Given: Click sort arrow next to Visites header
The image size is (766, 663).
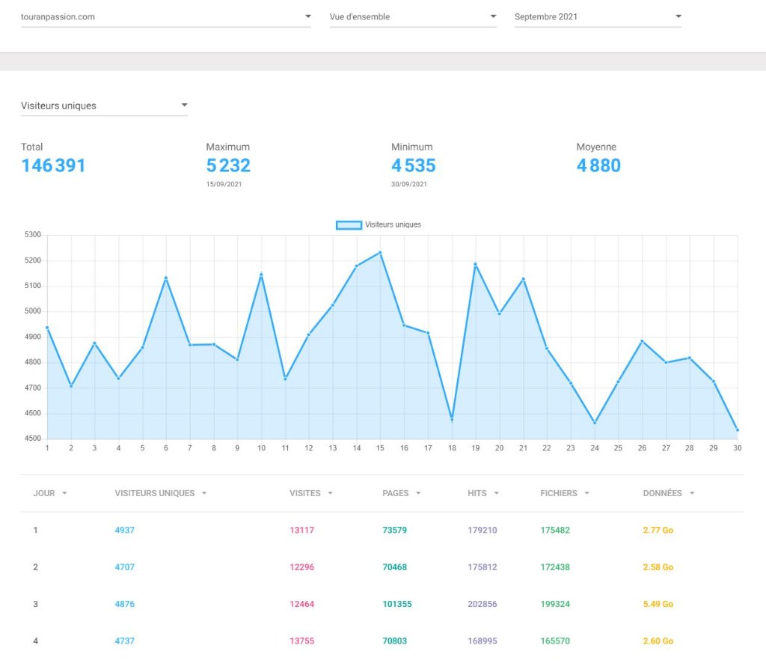Looking at the screenshot, I should pyautogui.click(x=330, y=494).
